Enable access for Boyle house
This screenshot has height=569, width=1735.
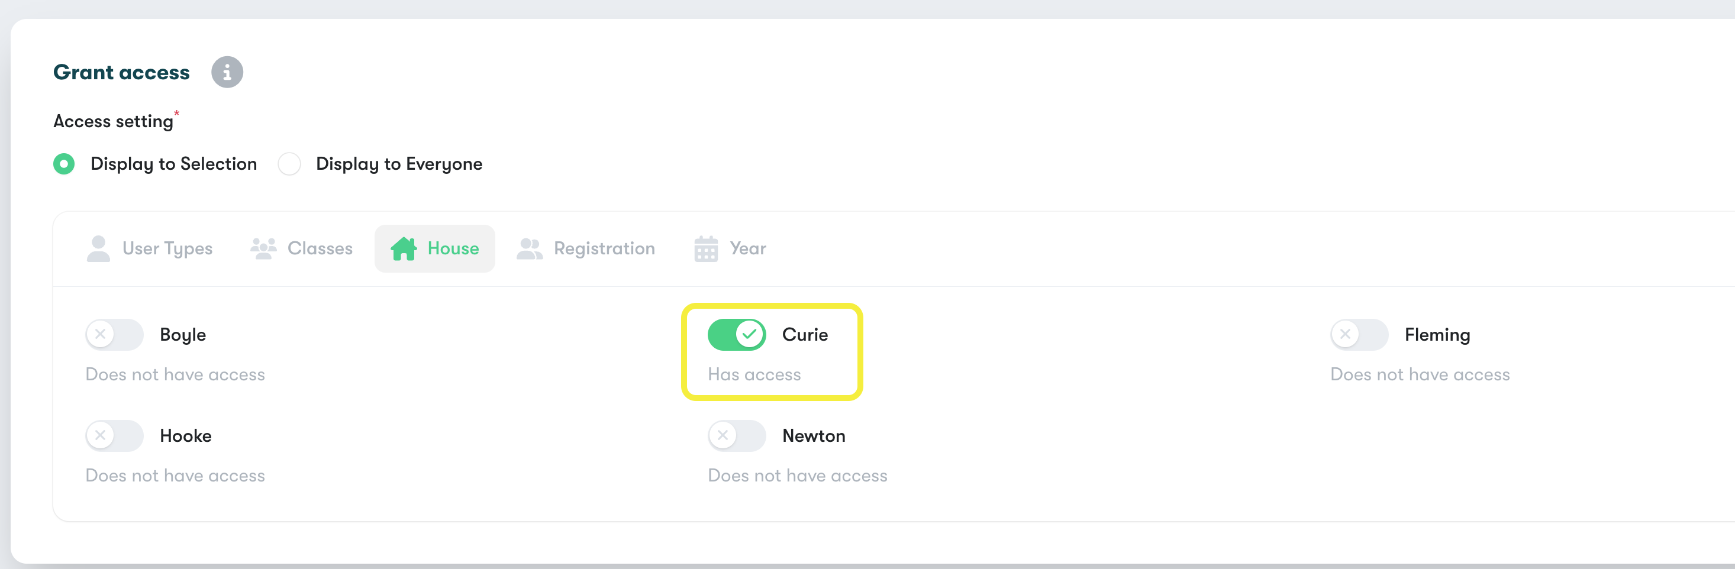click(114, 335)
